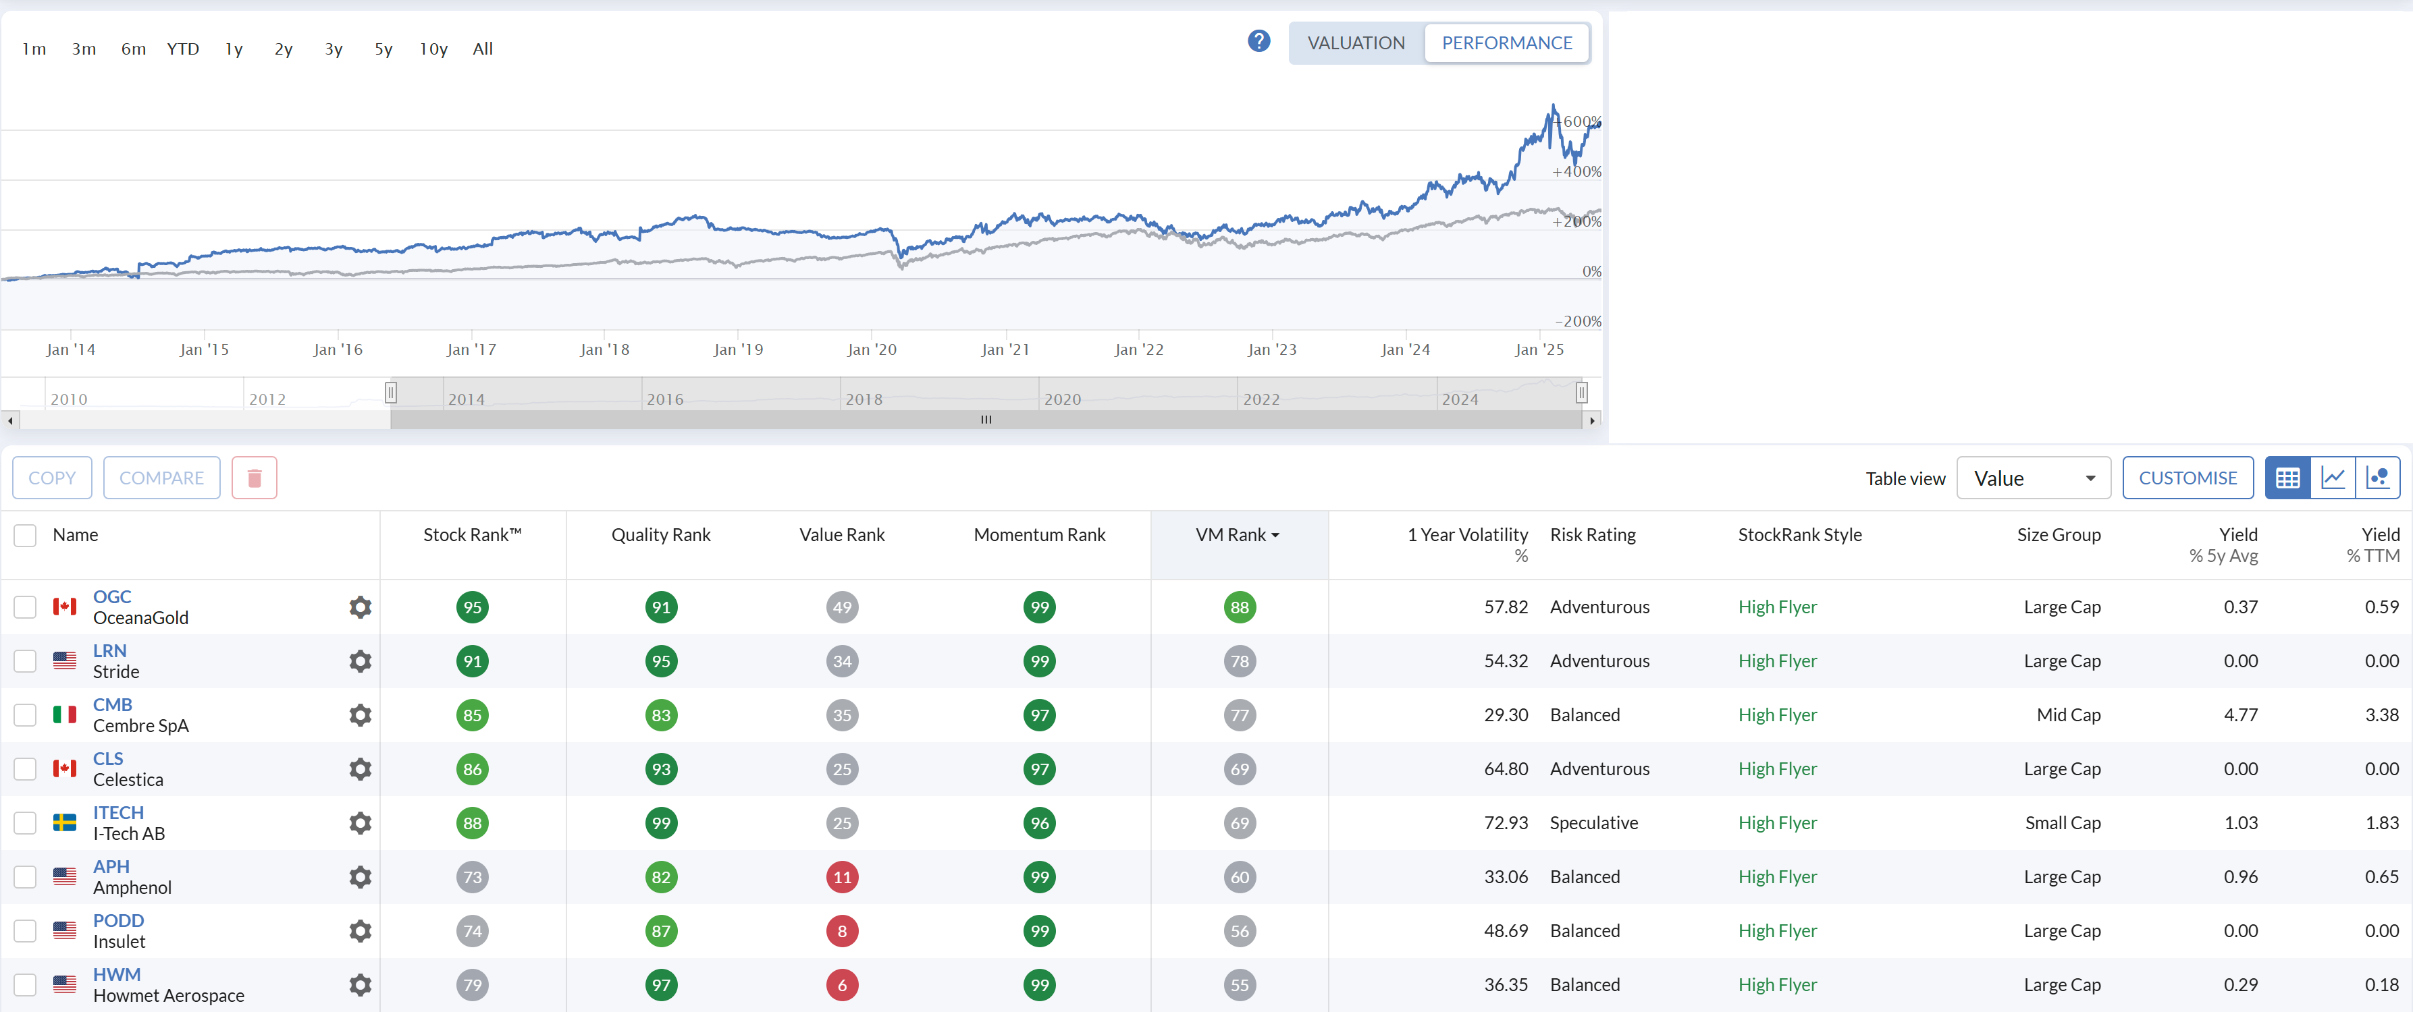
Task: Click the CUSTOMISE button
Action: (2187, 478)
